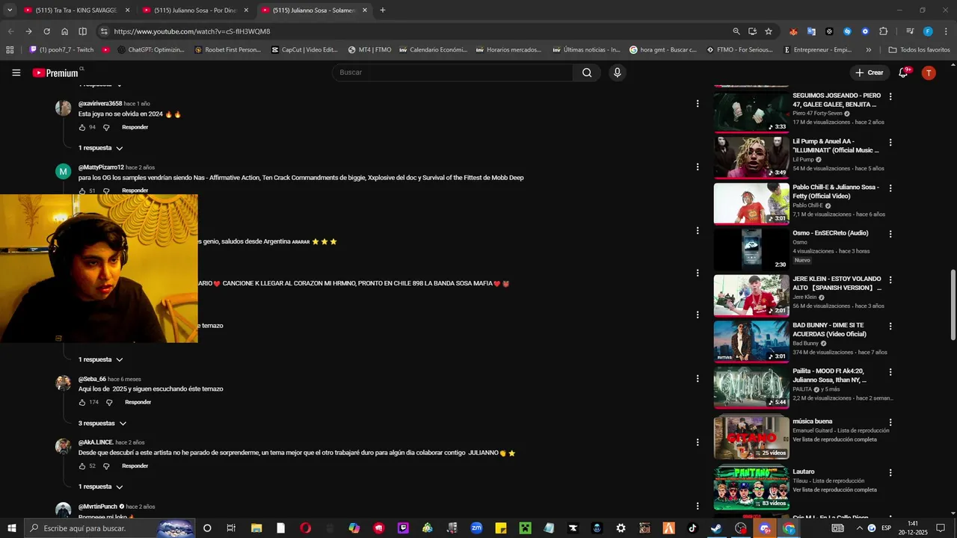The width and height of the screenshot is (957, 538).
Task: Open options for @Seba_66 comment
Action: [x=698, y=379]
